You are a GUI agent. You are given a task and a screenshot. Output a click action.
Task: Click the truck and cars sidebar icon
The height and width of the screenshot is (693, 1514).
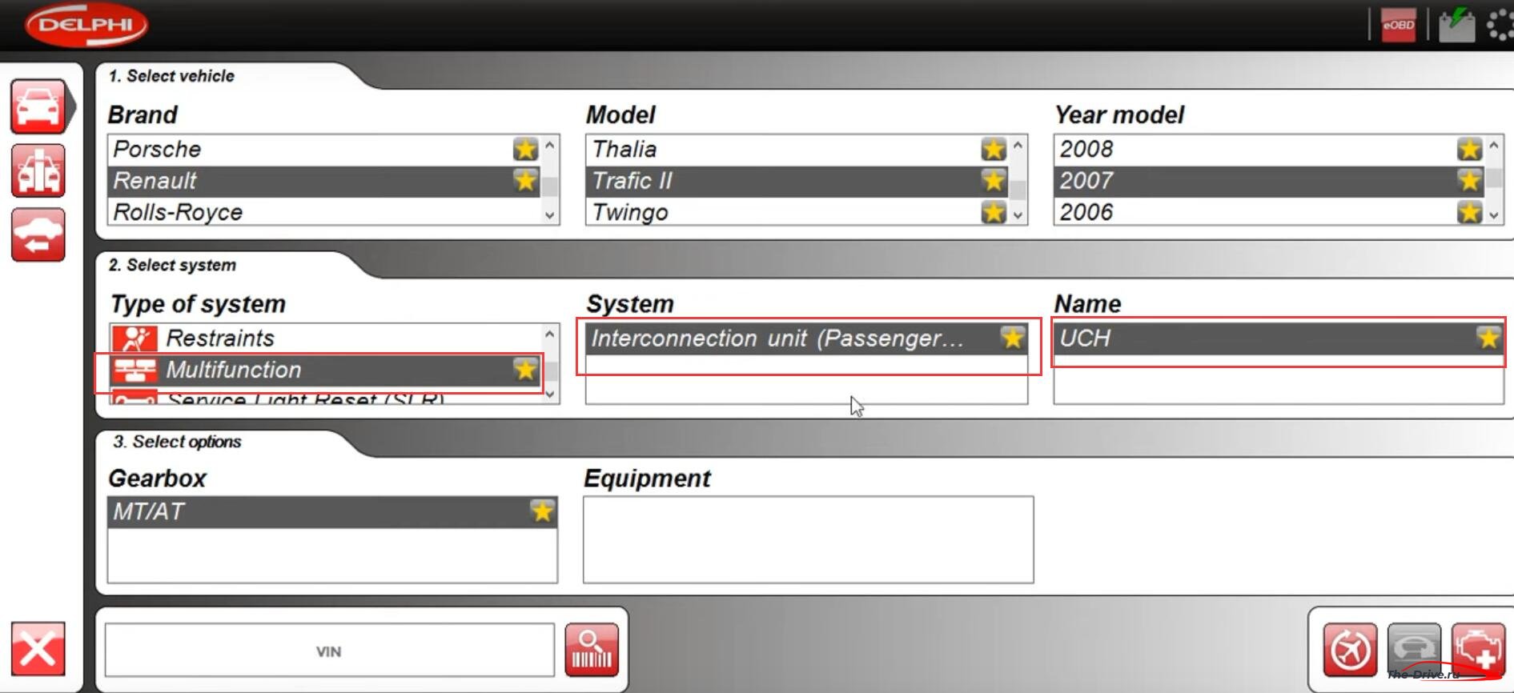tap(38, 170)
